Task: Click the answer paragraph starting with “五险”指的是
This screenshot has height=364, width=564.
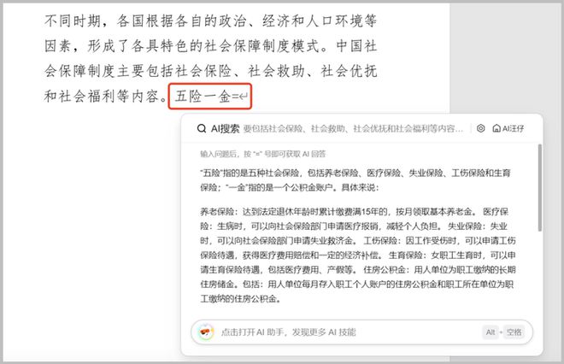Action: pos(355,180)
